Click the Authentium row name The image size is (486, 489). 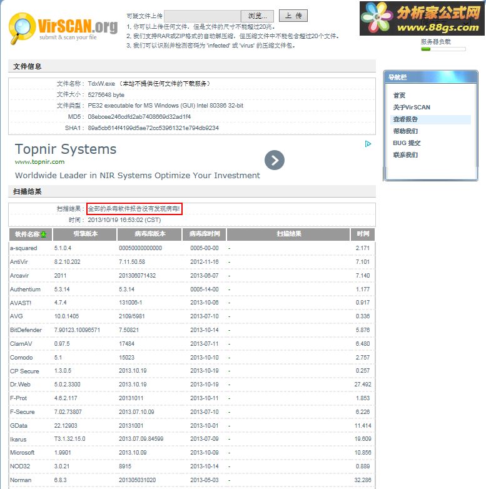(x=25, y=290)
